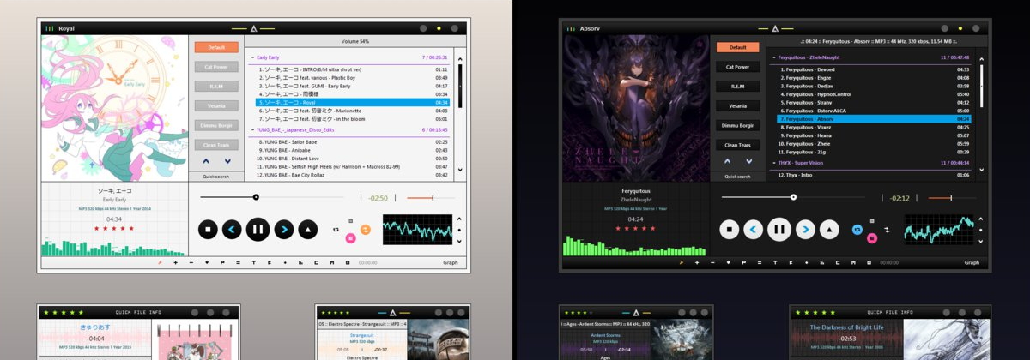Image resolution: width=1030 pixels, height=360 pixels.
Task: Click the pink round icon in Absorv window
Action: pyautogui.click(x=872, y=238)
